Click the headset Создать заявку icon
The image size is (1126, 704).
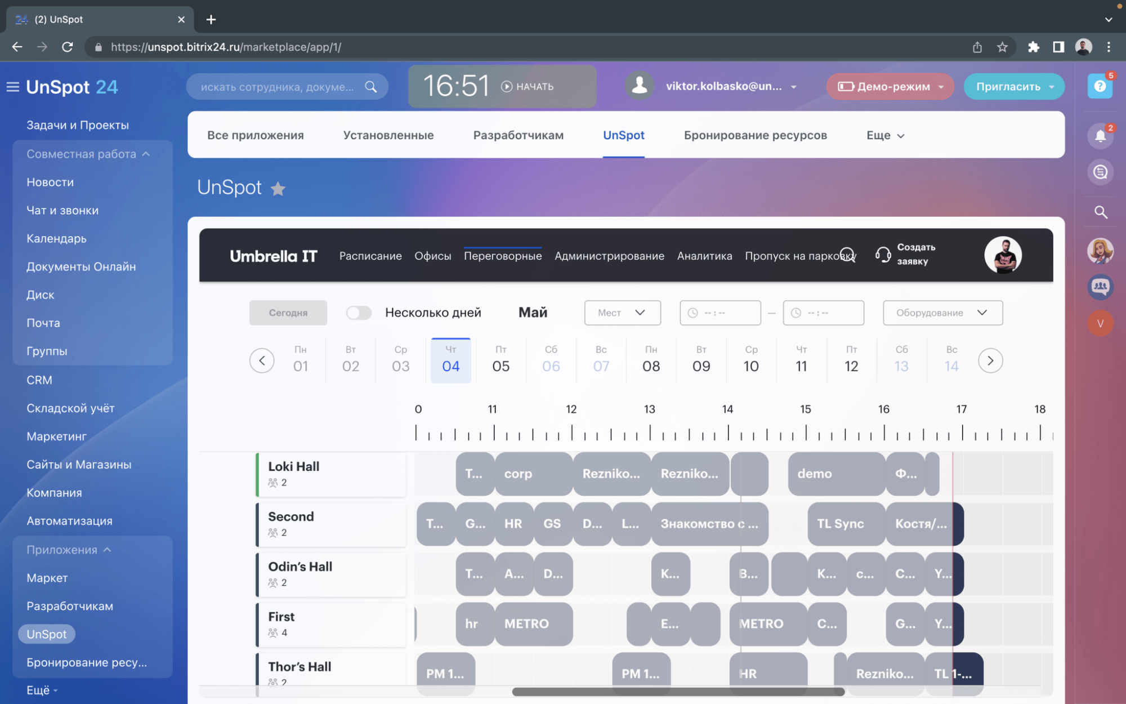[883, 255]
